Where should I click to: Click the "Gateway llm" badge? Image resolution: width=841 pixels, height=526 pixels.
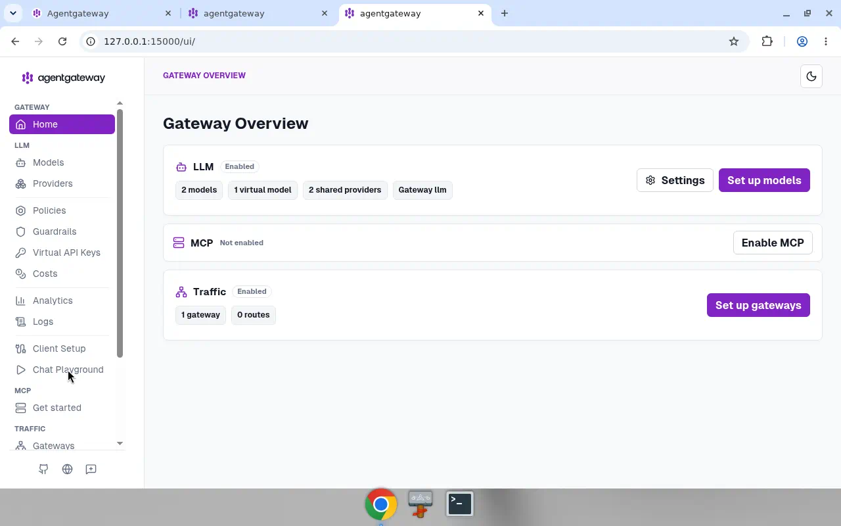422,190
